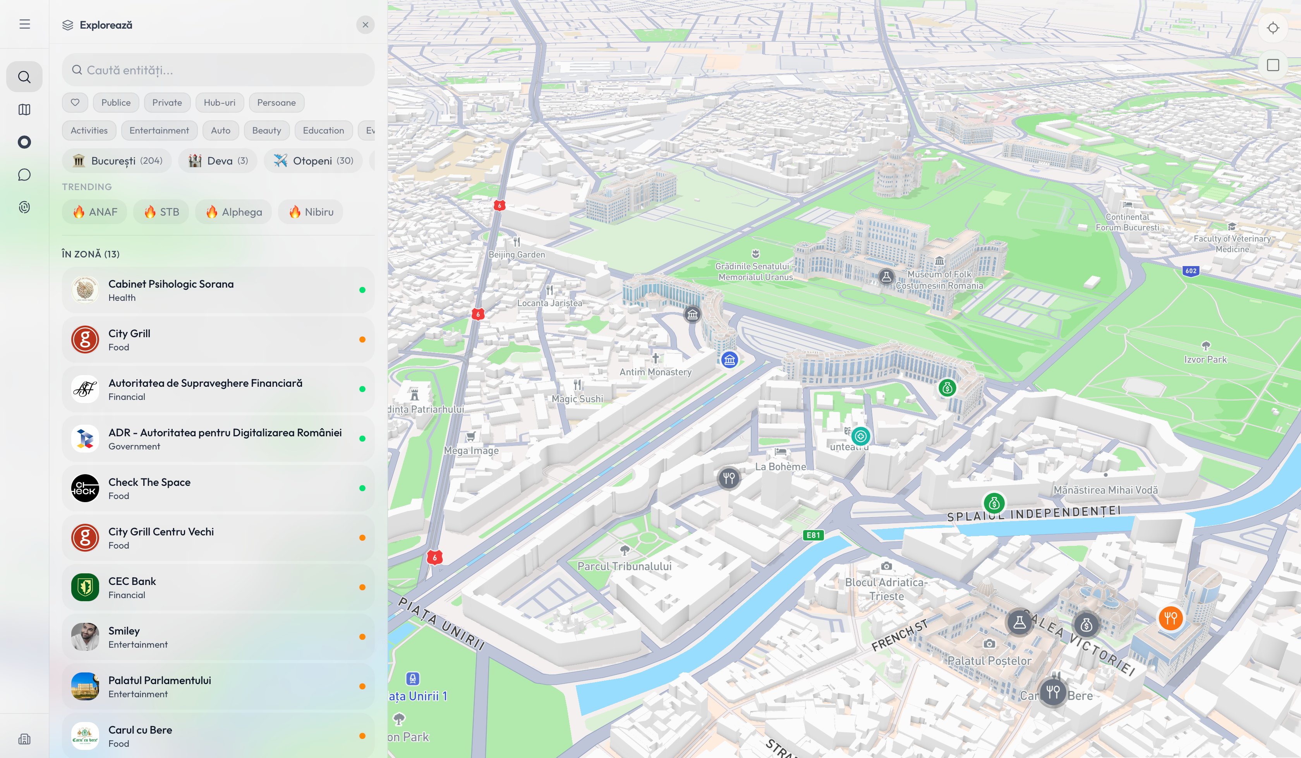Image resolution: width=1301 pixels, height=758 pixels.
Task: Open the hamburger menu
Action: pos(24,24)
